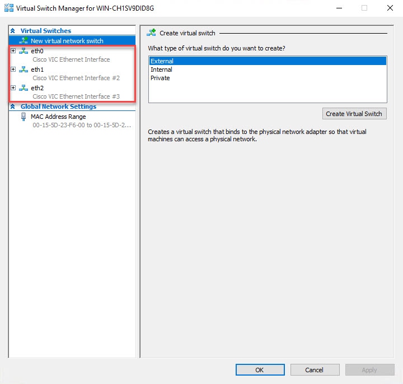Choose External switch type
403x384 pixels.
pos(268,61)
